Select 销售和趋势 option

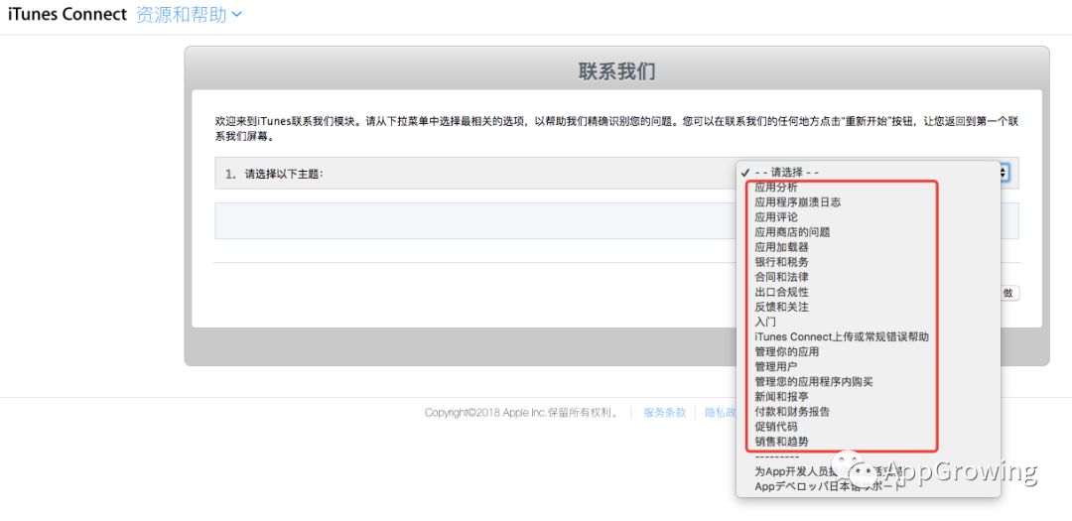(869, 442)
